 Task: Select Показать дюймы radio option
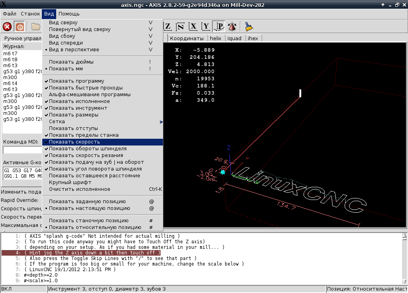pos(71,62)
